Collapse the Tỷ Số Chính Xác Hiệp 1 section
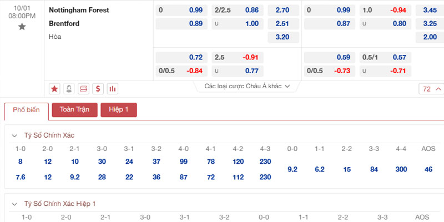 14,204
